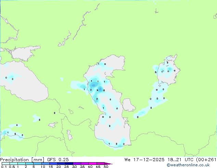Click the purple arrow above 50 mm
Screen dimensions: 217x168
coord(108,164)
